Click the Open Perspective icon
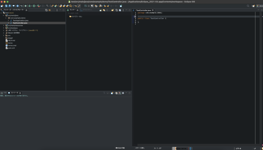 [253, 6]
